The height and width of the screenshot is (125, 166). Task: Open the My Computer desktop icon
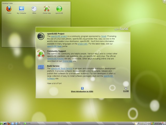click(x=22, y=9)
